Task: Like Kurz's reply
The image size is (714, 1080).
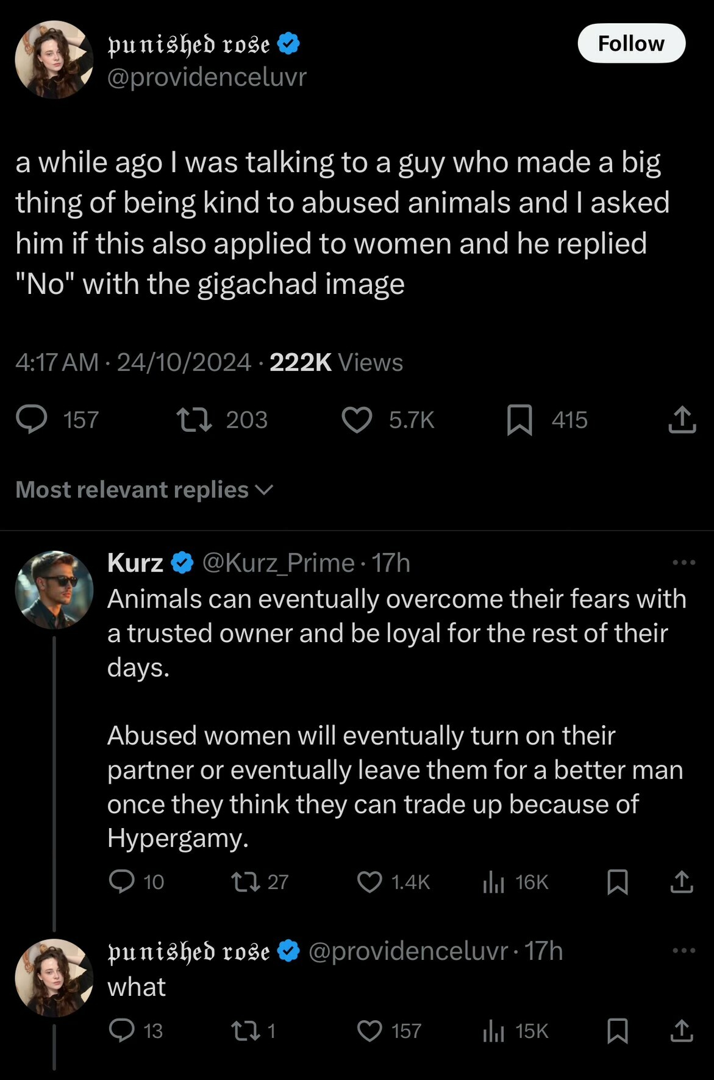Action: pyautogui.click(x=369, y=882)
